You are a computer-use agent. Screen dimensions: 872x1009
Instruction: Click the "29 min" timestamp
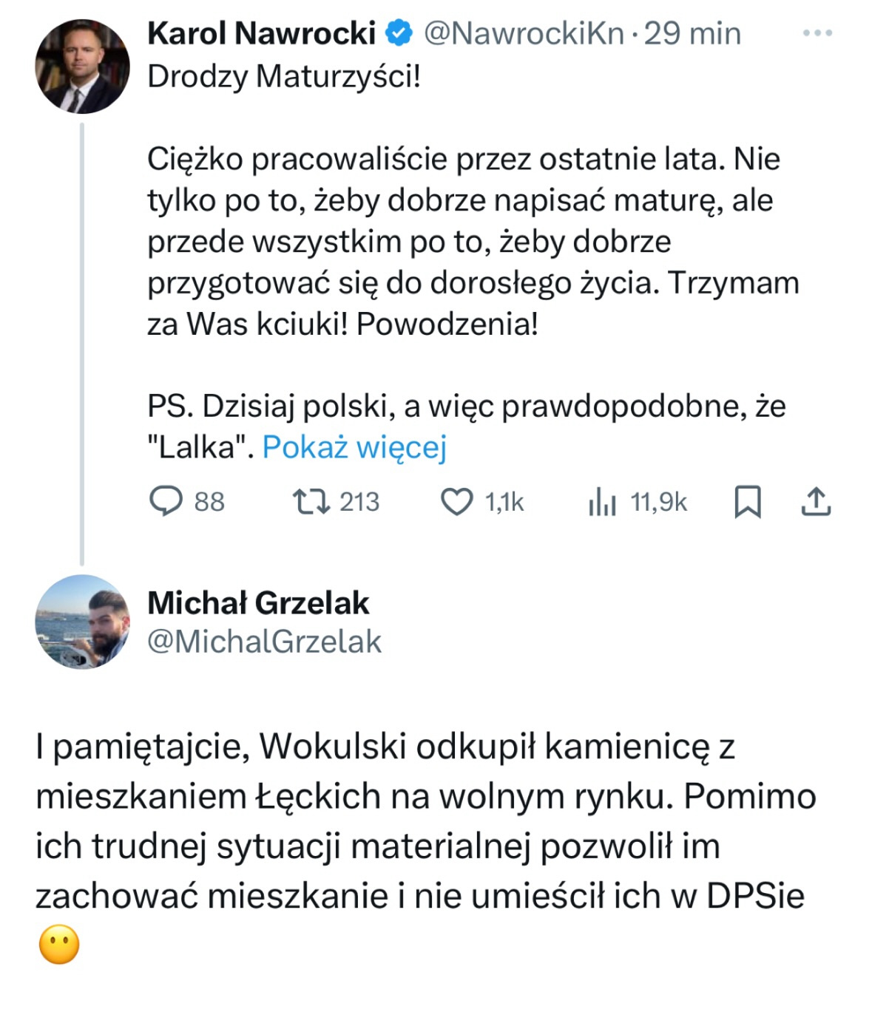click(x=692, y=33)
